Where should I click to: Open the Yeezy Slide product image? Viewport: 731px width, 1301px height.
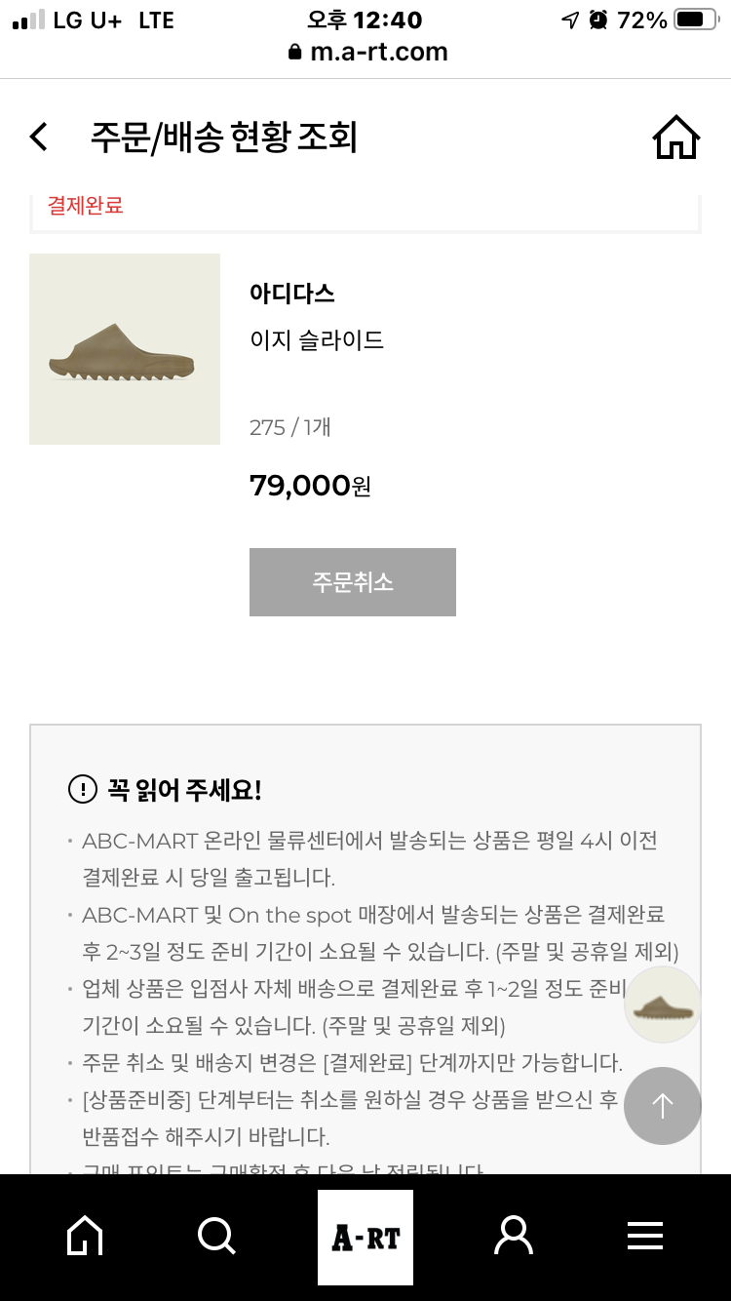tap(125, 349)
